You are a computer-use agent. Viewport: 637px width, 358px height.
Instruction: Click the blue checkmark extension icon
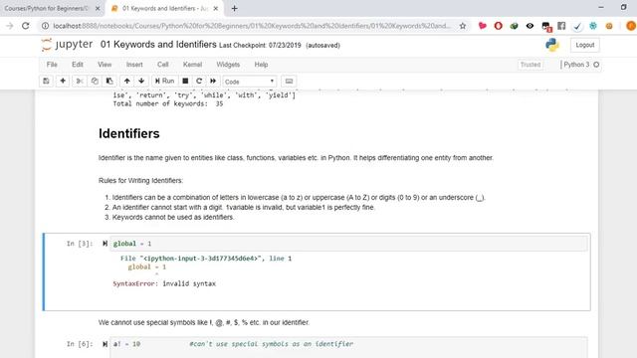577,26
